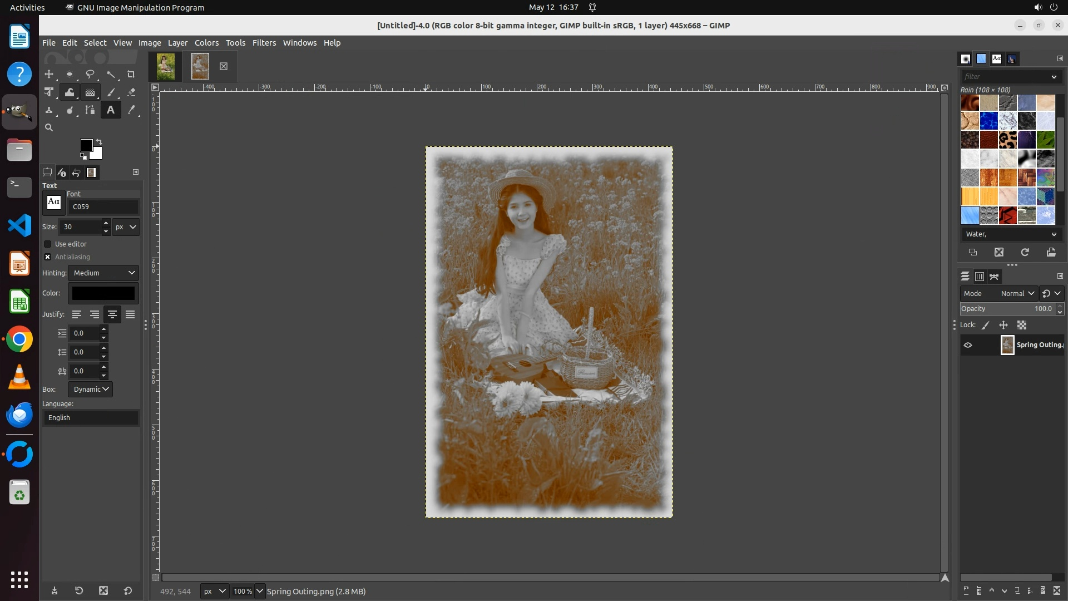
Task: Select the Color Picker eyedropper tool
Action: point(131,110)
